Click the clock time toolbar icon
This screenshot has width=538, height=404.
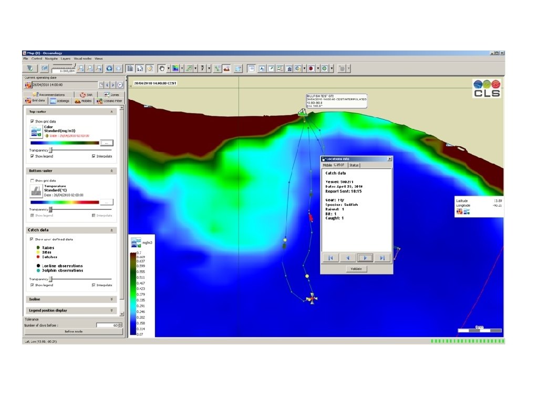(150, 68)
